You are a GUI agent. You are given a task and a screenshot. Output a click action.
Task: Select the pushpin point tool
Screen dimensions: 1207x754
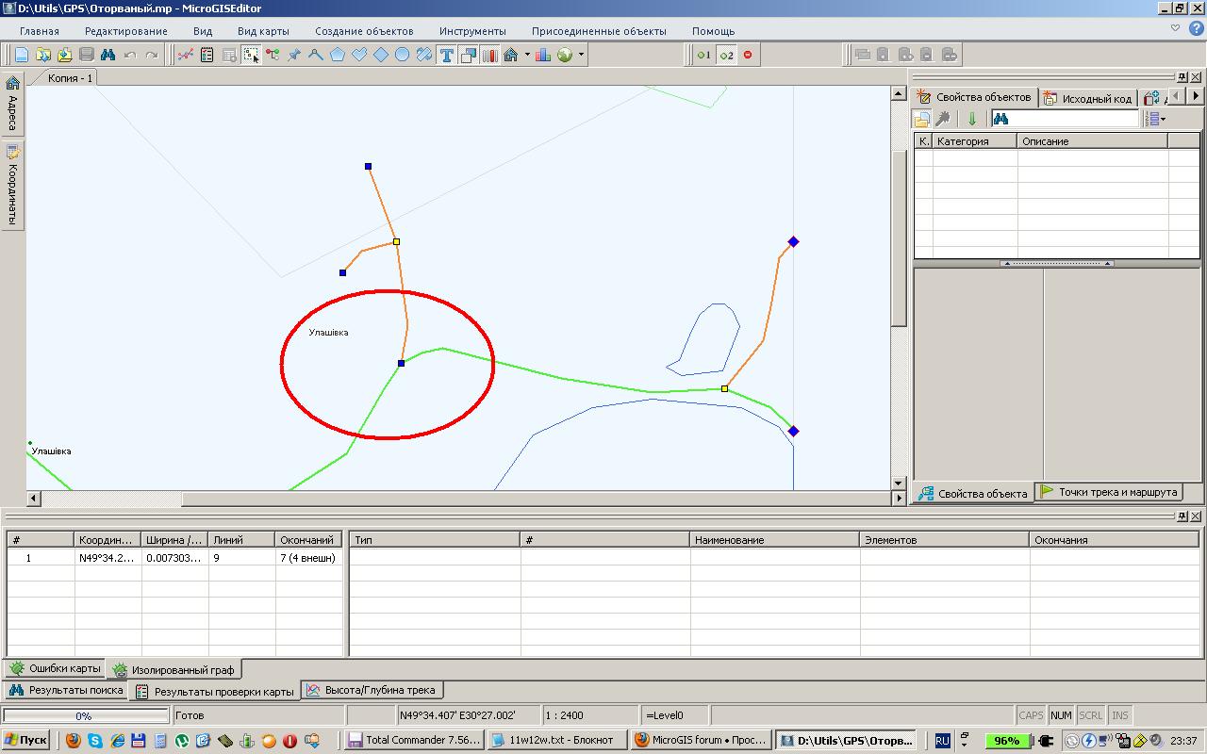(x=294, y=55)
